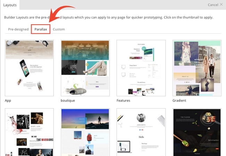Choose the dark food restaurant layout thumbnail
Screen dimensions: 226x156
tap(197, 132)
